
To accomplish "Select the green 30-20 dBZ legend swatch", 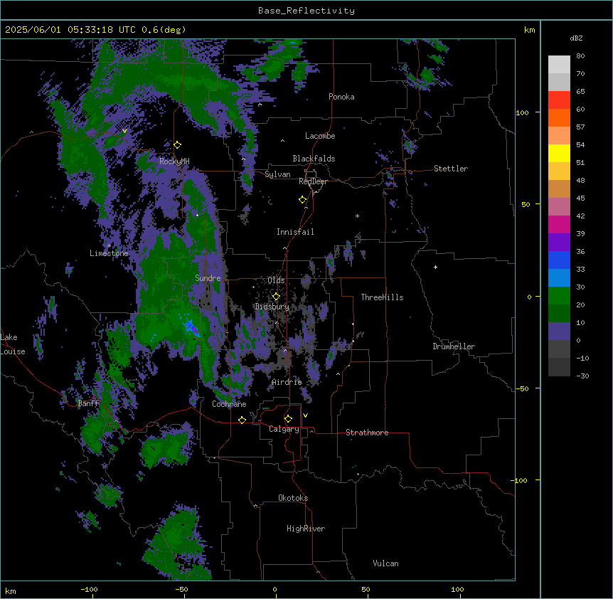I will [559, 296].
